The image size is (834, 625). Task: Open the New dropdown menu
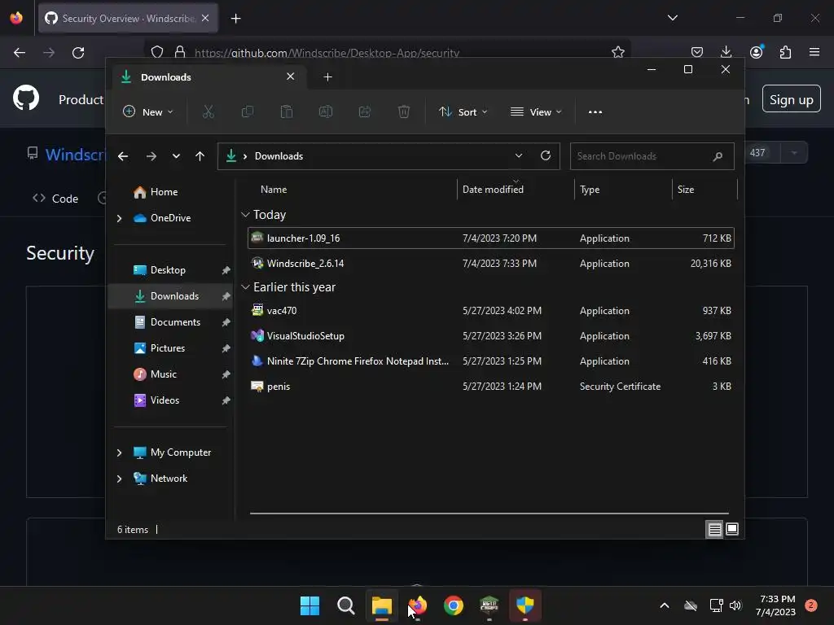tap(148, 111)
